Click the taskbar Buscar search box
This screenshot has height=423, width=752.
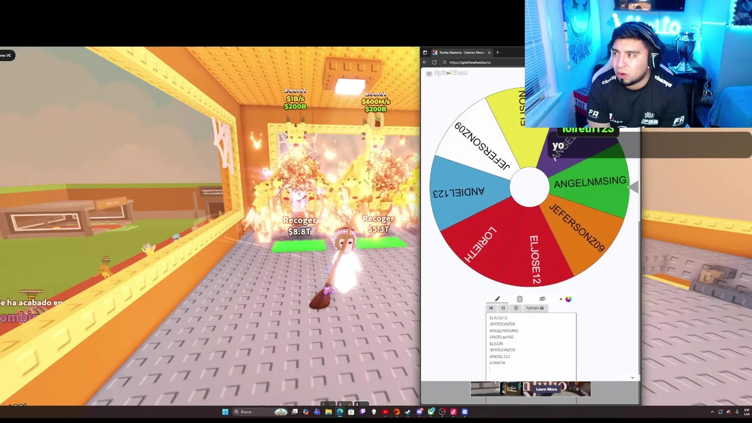coord(260,412)
